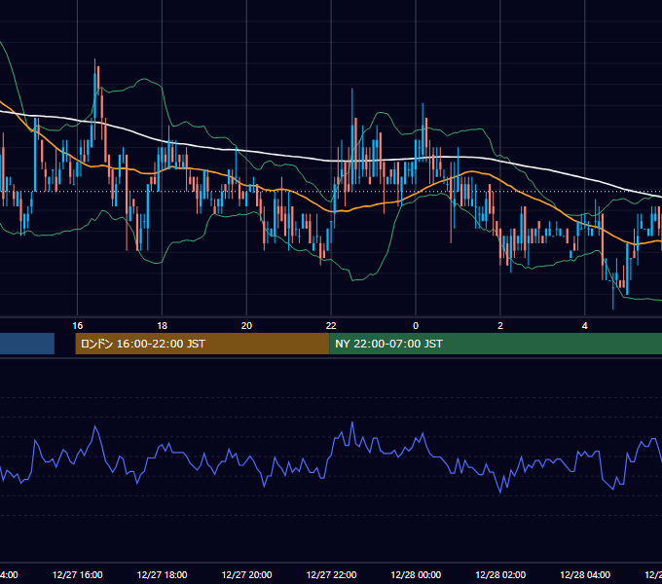Click the 0 hour label on price chart axis
This screenshot has width=662, height=584.
pos(416,326)
